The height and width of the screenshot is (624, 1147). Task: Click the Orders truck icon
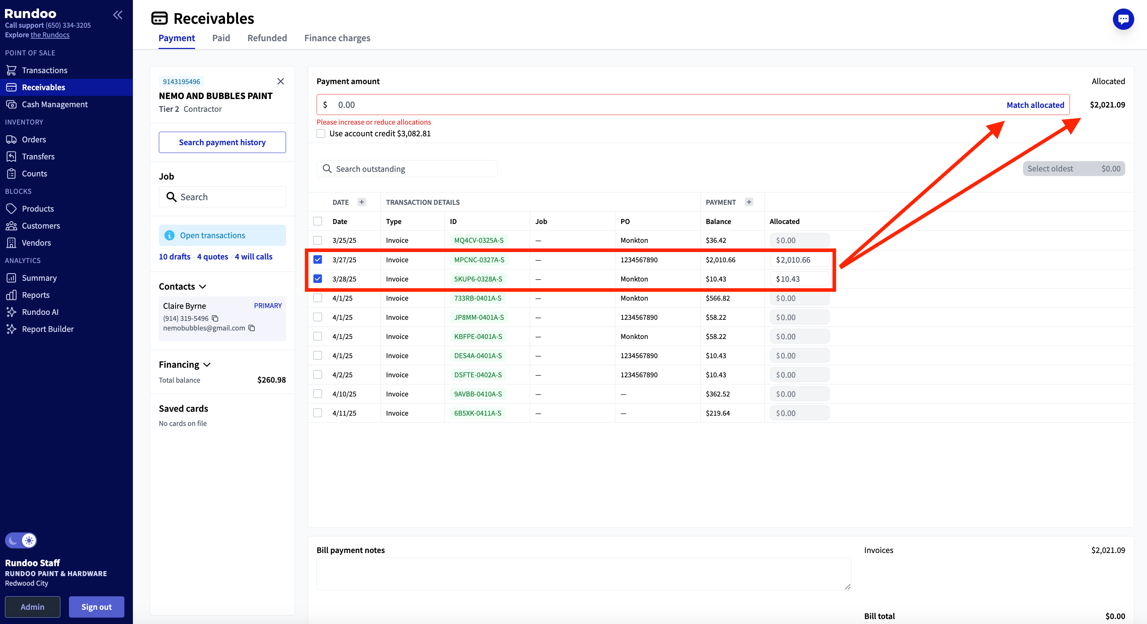point(11,139)
